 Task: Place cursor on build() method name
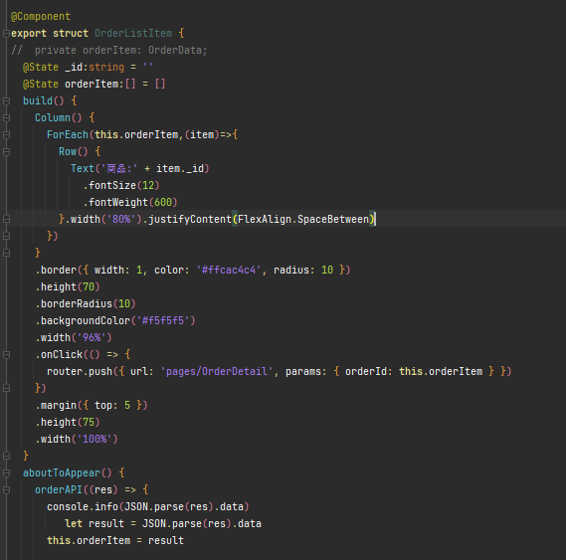pyautogui.click(x=38, y=100)
